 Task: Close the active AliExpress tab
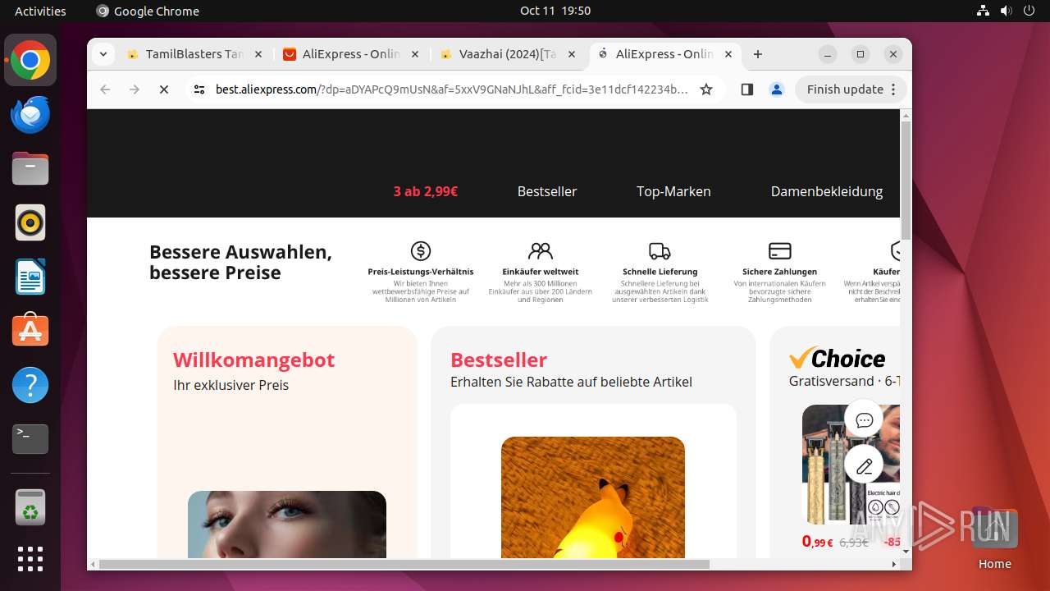click(x=728, y=54)
